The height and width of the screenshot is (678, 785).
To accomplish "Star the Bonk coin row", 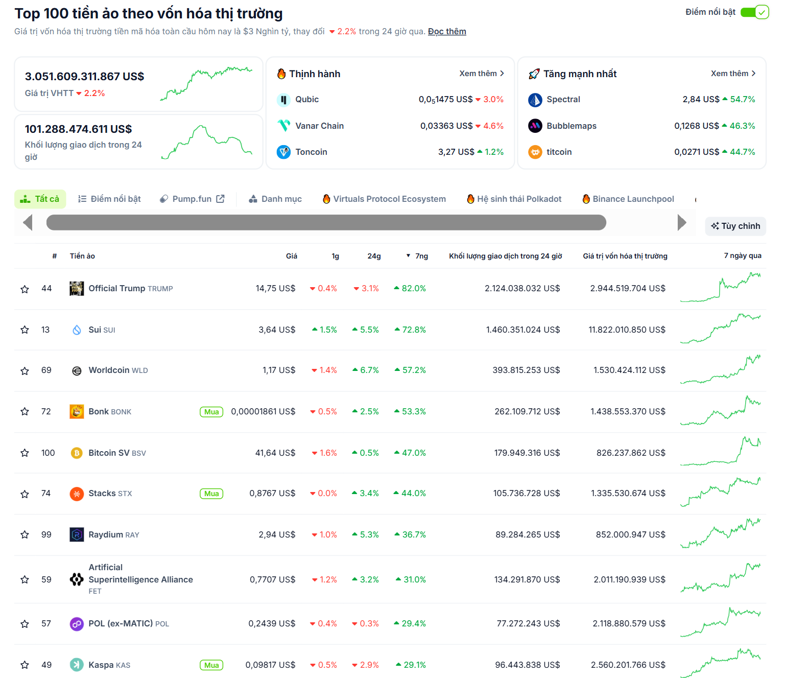I will tap(25, 411).
